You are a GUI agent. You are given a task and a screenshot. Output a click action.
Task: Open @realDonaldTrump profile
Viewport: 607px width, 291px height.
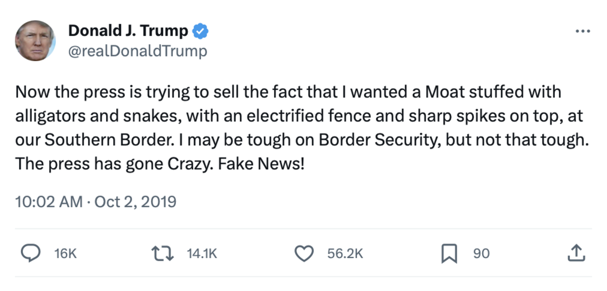coord(137,50)
